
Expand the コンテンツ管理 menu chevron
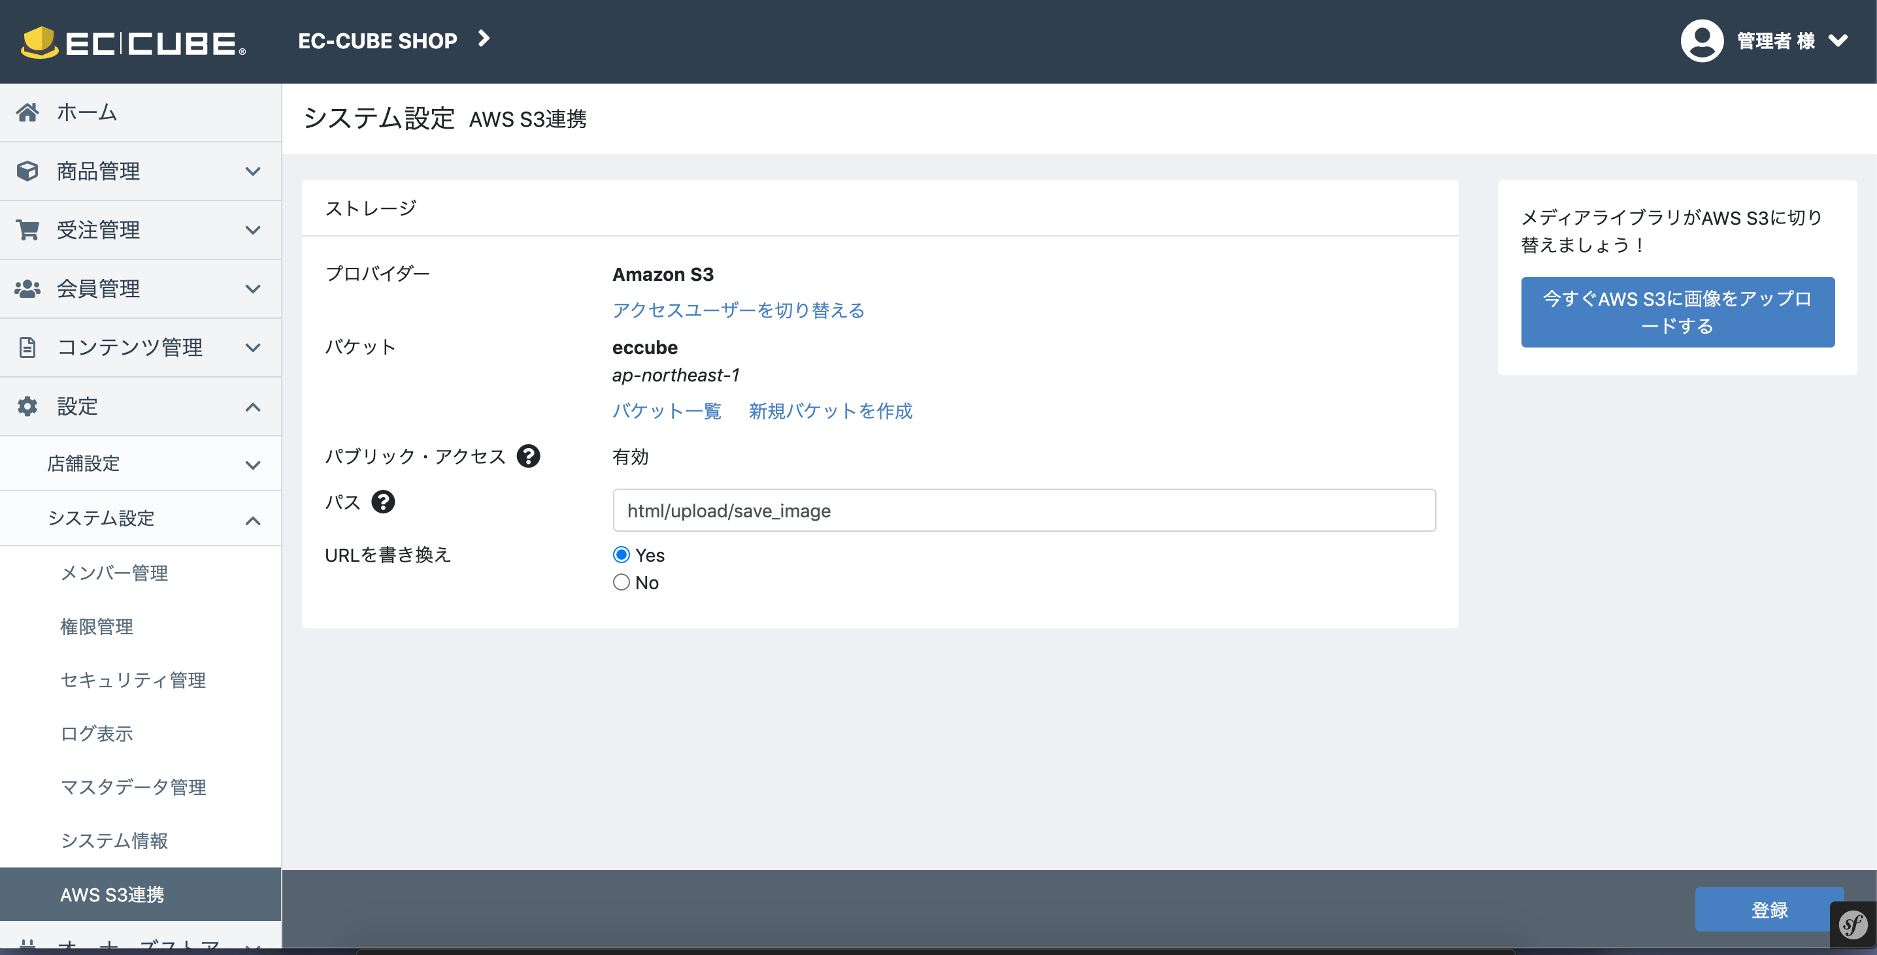pos(253,348)
